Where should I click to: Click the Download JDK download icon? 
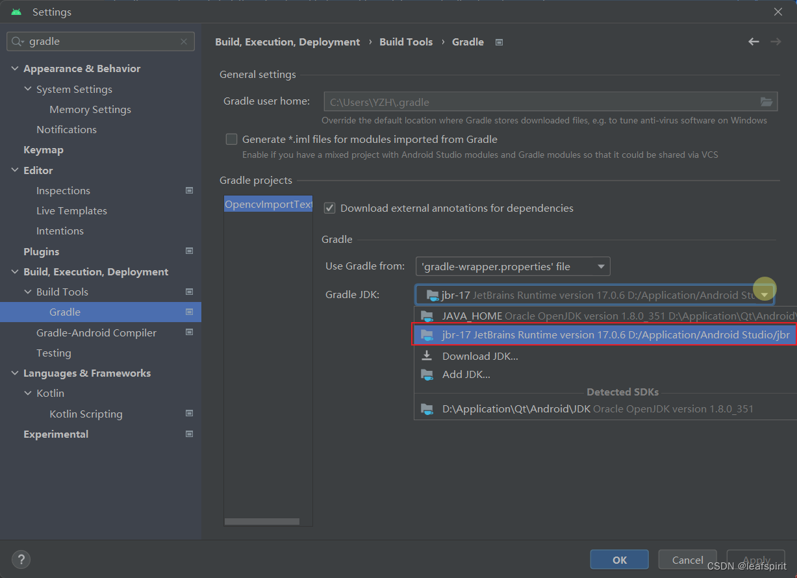(427, 356)
